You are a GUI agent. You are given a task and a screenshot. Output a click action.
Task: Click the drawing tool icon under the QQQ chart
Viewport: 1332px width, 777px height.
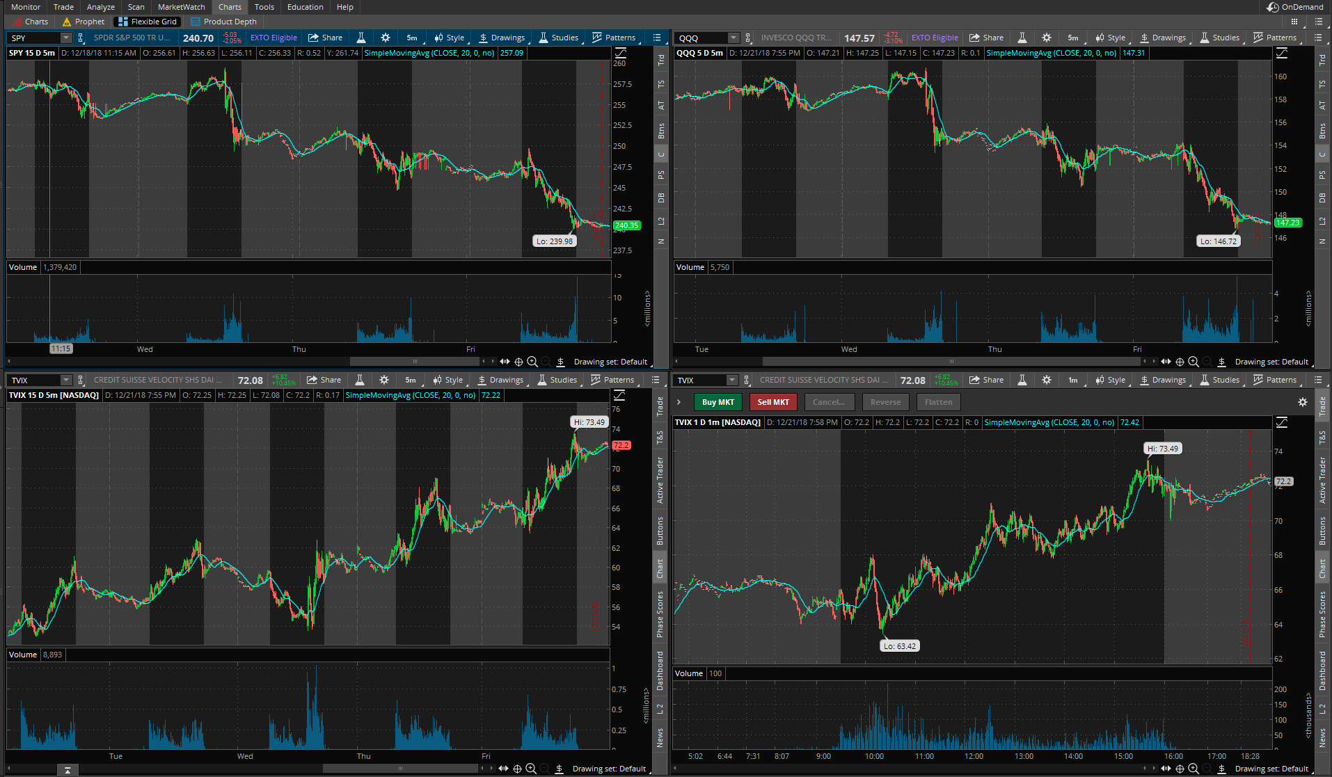pos(1221,362)
